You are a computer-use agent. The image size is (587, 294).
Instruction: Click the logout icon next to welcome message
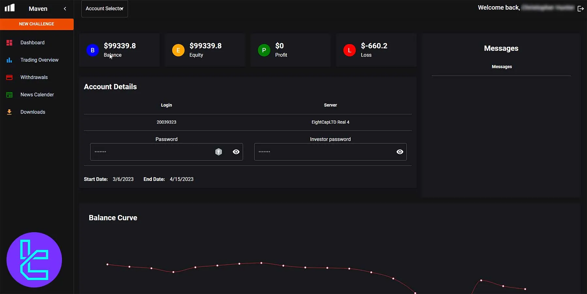click(581, 8)
